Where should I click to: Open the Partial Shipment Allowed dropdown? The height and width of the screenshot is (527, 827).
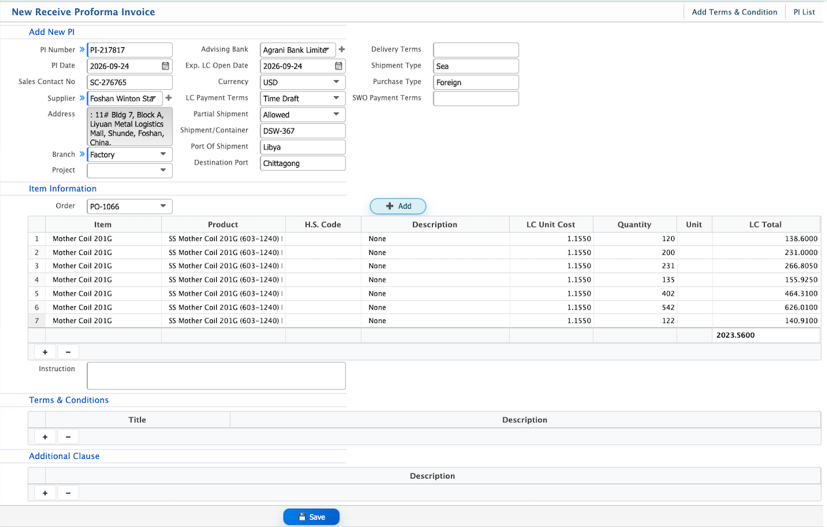[x=303, y=115]
